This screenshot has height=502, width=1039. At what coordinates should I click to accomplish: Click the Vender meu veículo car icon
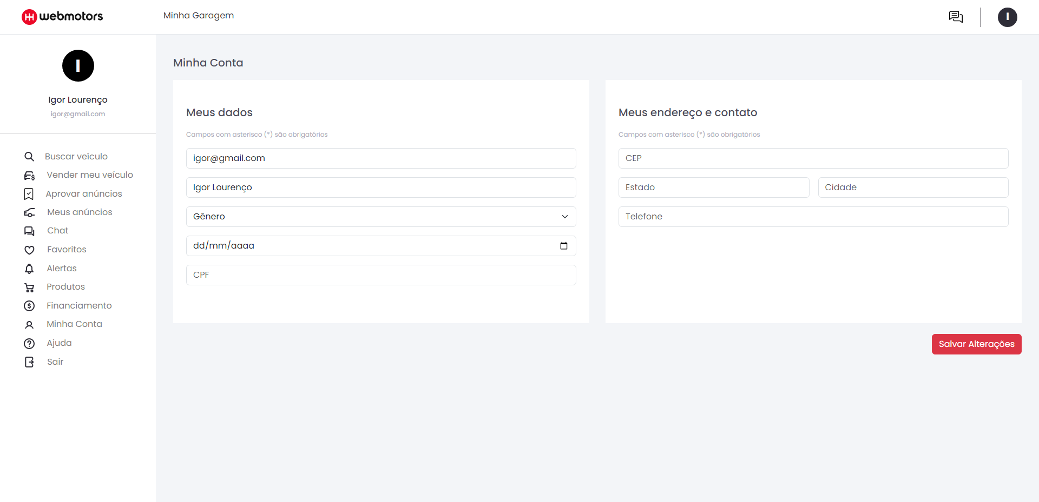coord(29,176)
